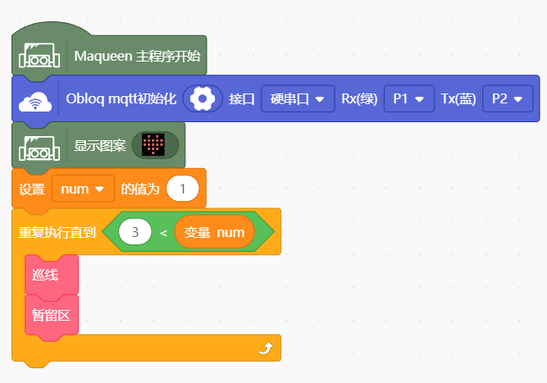
Task: Click robot icon on 显示图案 block
Action: click(x=39, y=148)
